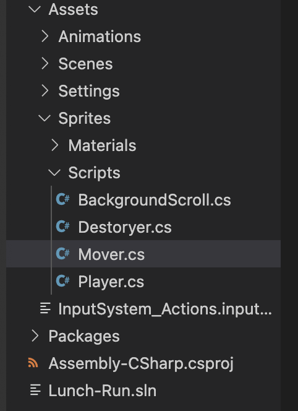Click the file icon beside InputSystem_Actions
The width and height of the screenshot is (298, 411).
45,308
